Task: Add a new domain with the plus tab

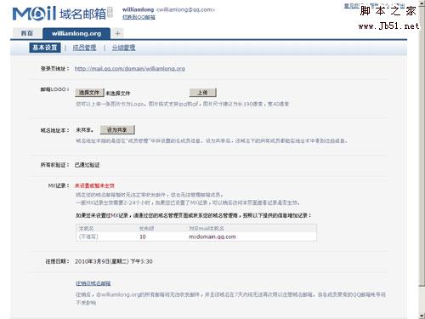Action: coord(118,33)
